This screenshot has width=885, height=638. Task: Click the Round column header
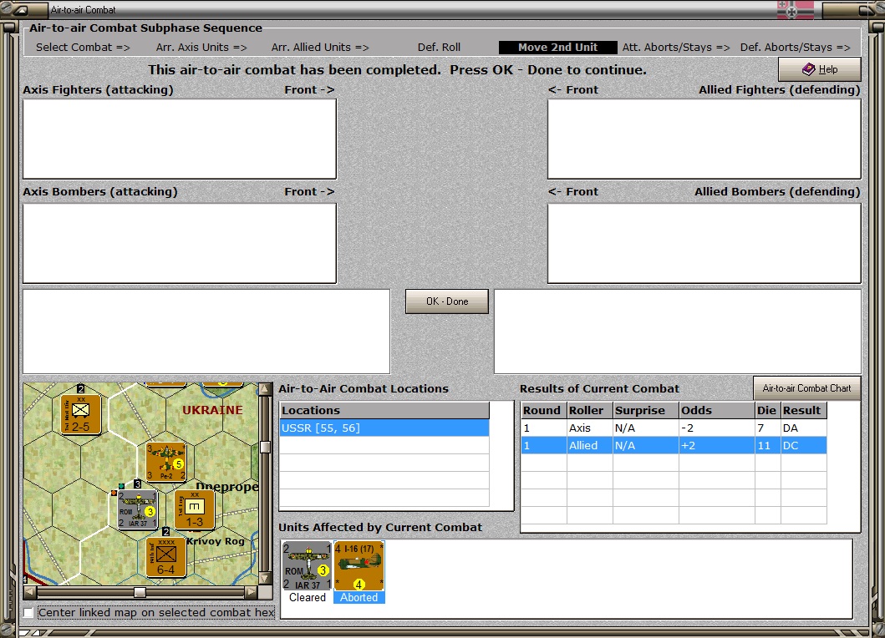(543, 410)
